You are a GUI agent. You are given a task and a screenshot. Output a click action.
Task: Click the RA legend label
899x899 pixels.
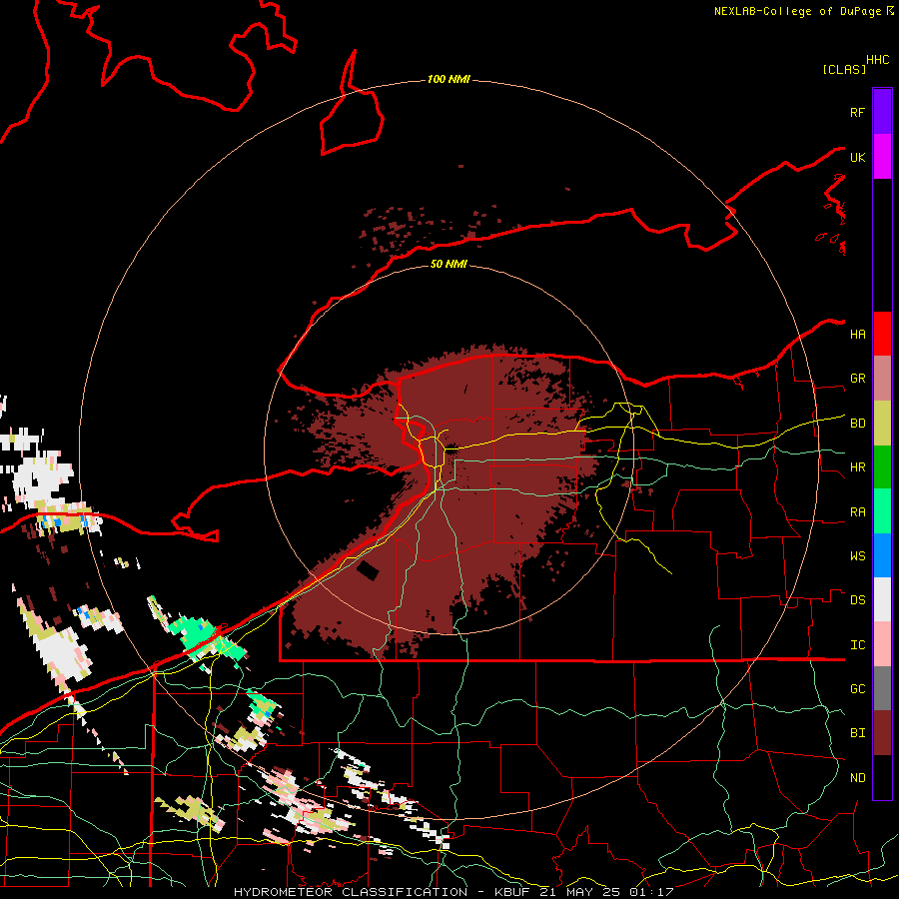[857, 512]
